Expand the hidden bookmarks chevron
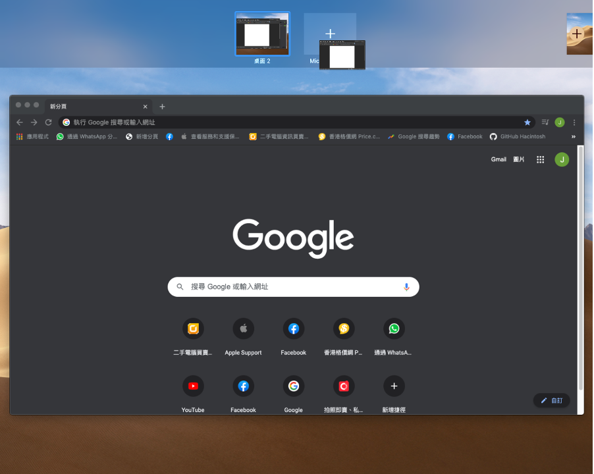 [x=573, y=137]
